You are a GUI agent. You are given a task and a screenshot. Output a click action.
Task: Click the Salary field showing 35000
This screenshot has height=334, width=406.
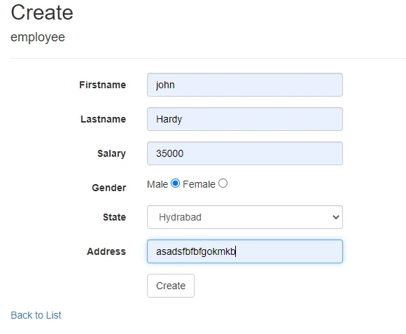point(245,153)
